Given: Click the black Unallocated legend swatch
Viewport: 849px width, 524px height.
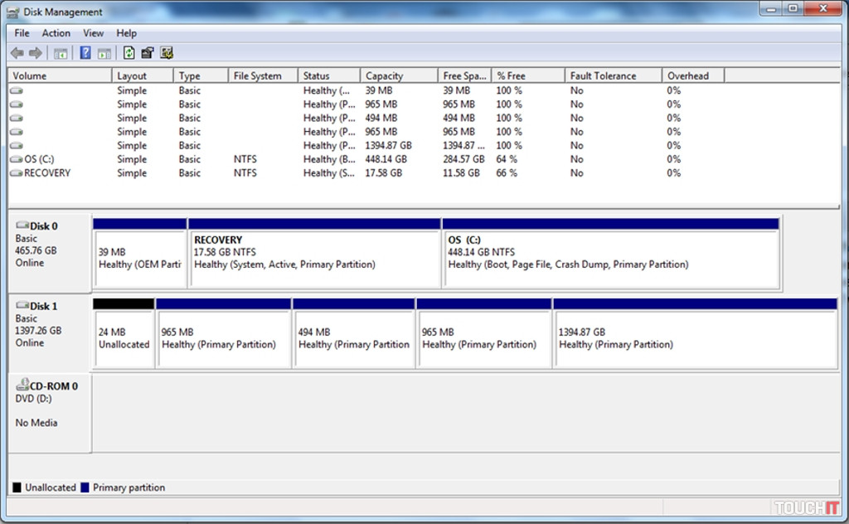Looking at the screenshot, I should (x=17, y=488).
